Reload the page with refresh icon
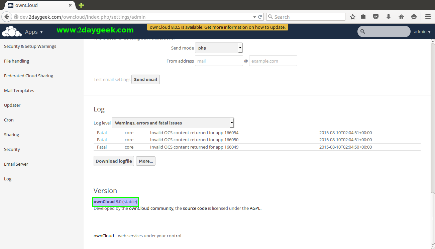This screenshot has height=249, width=435. point(260,17)
